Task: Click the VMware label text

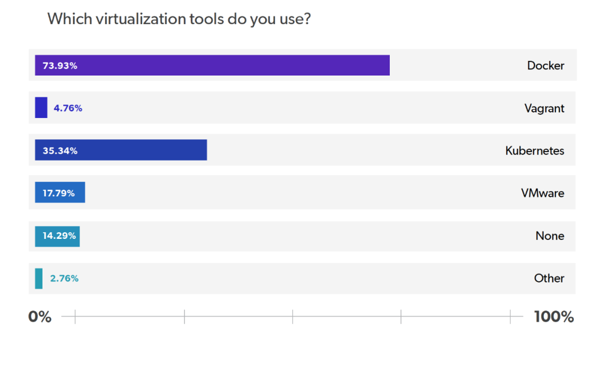Action: pos(542,193)
